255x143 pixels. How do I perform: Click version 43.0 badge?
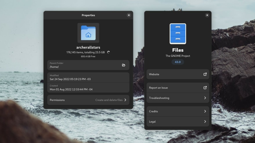[178, 62]
